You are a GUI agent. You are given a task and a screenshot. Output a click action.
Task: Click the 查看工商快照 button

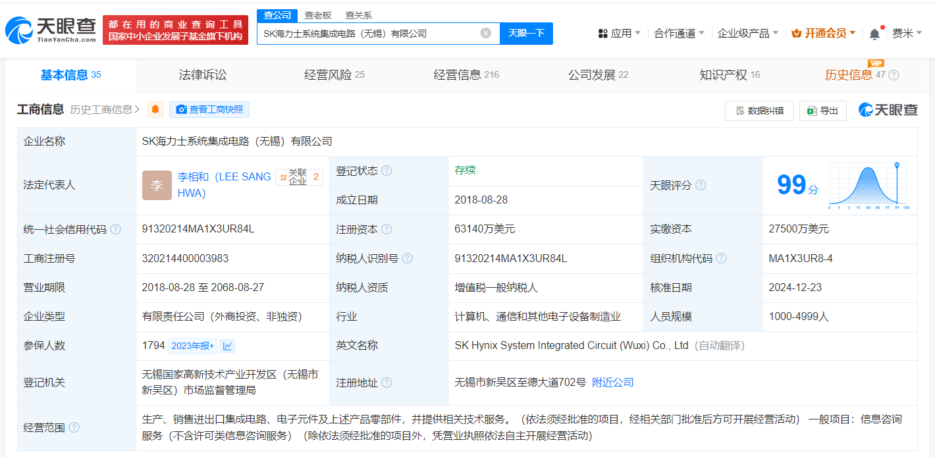point(209,109)
